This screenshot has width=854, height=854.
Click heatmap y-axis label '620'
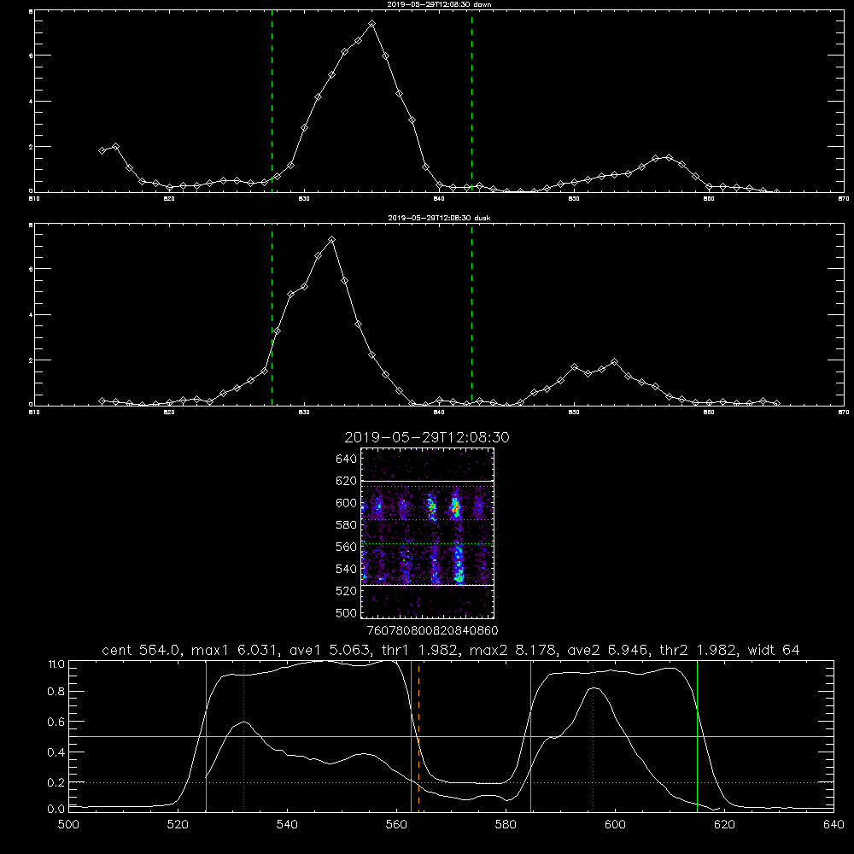coord(347,481)
